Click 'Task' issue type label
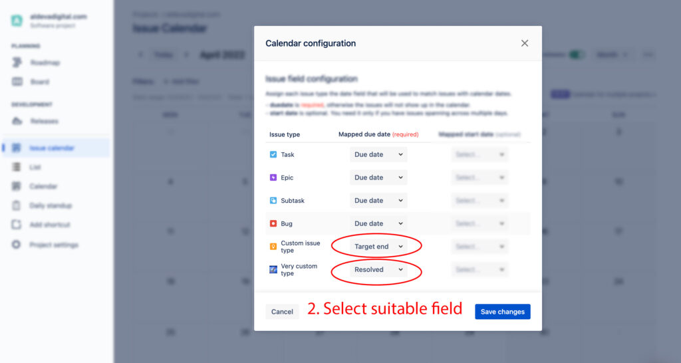681x363 pixels. tap(287, 155)
